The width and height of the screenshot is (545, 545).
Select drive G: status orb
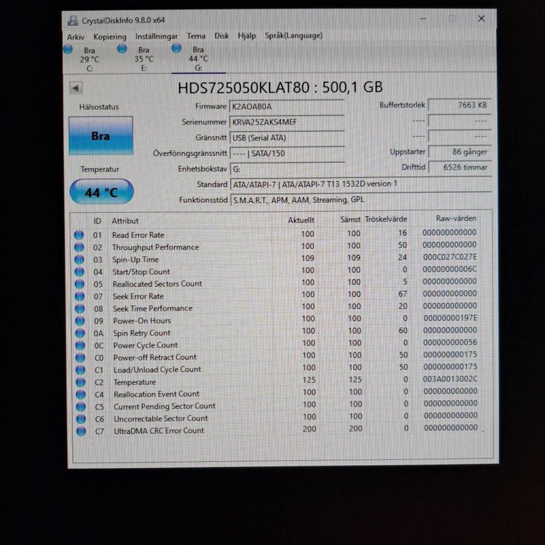[x=176, y=48]
